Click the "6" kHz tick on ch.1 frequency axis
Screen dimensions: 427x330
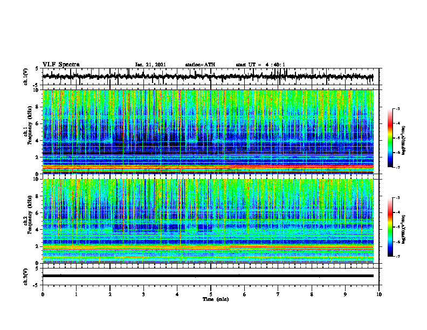(37, 124)
